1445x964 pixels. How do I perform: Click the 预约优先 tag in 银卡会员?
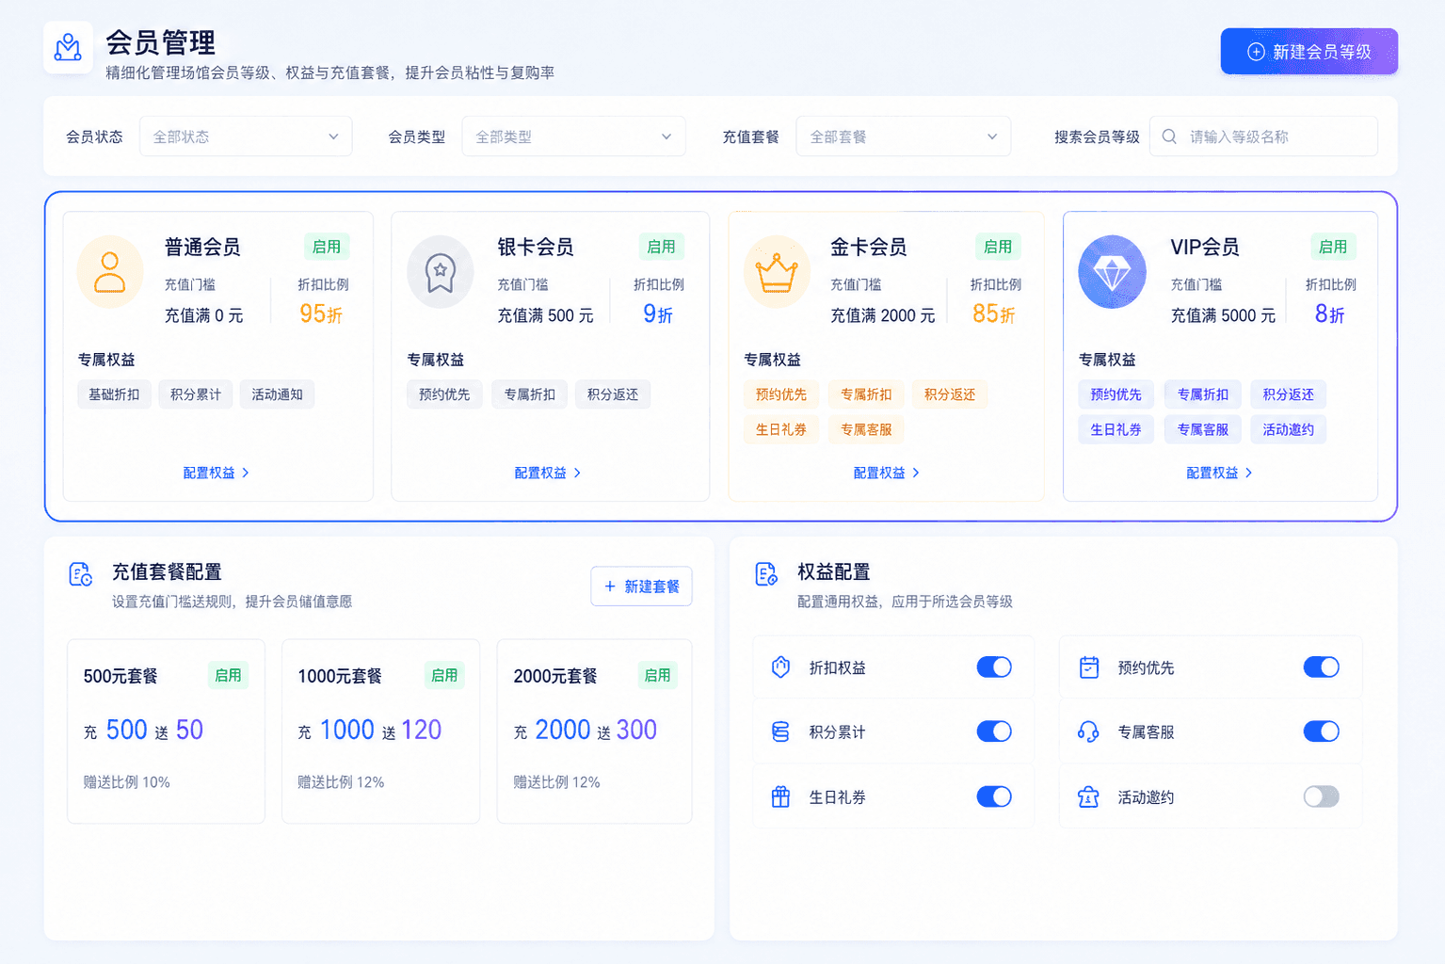coord(444,394)
